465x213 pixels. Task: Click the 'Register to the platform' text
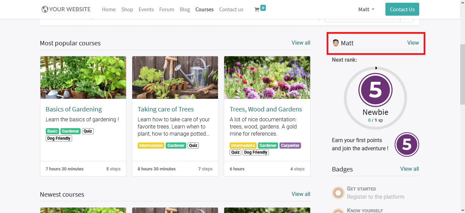pos(375,197)
